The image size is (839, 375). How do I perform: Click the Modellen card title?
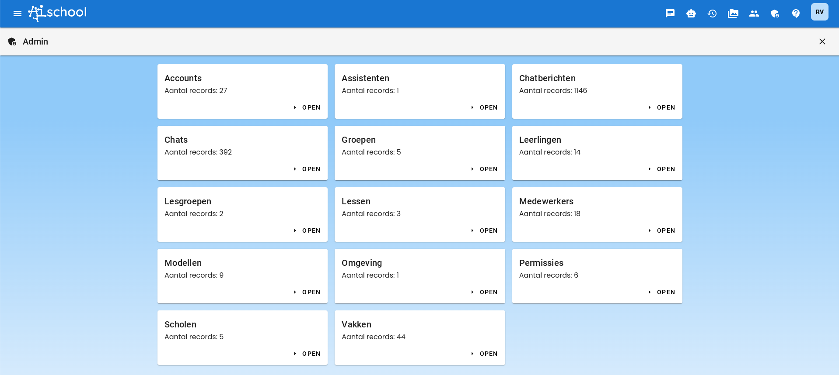(183, 263)
